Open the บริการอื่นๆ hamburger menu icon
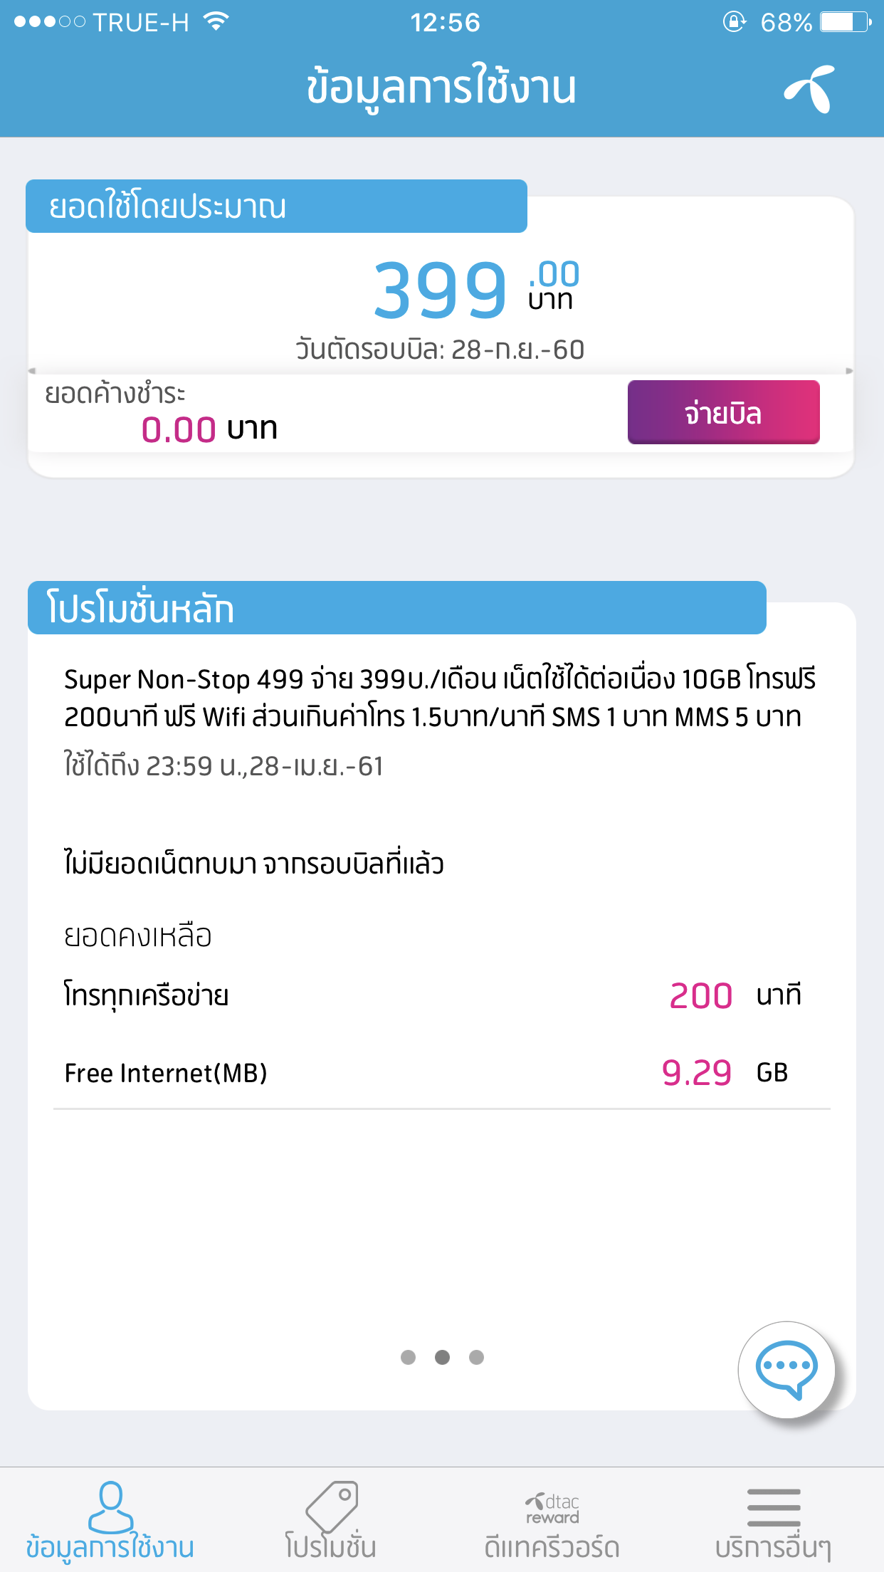884x1572 pixels. (x=774, y=1506)
